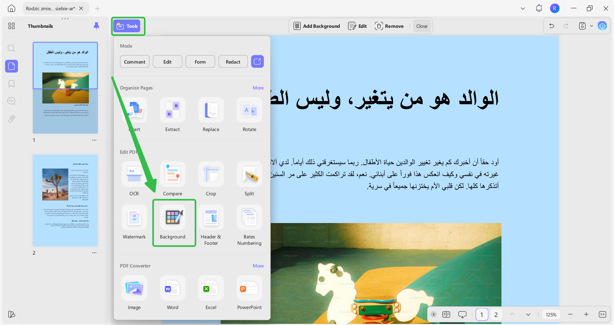The height and width of the screenshot is (325, 614).
Task: Go to the previous page arrow
Action: coord(512,314)
